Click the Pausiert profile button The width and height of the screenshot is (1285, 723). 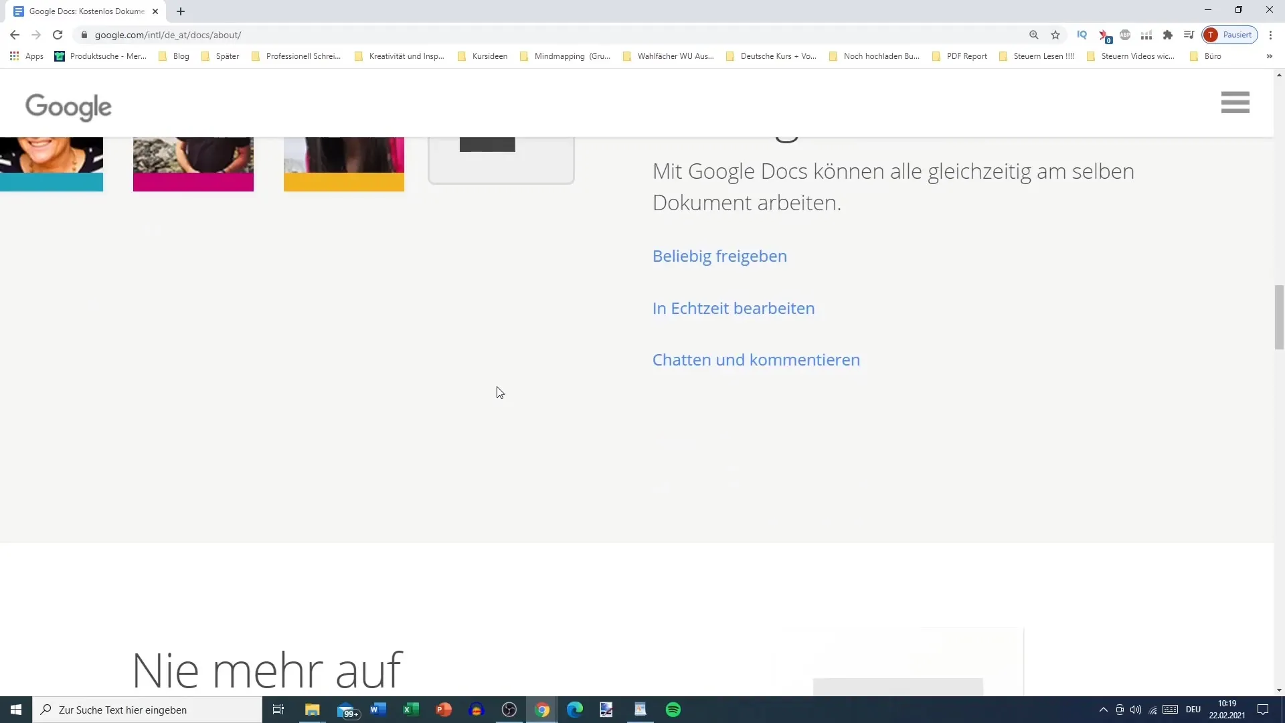click(1229, 35)
